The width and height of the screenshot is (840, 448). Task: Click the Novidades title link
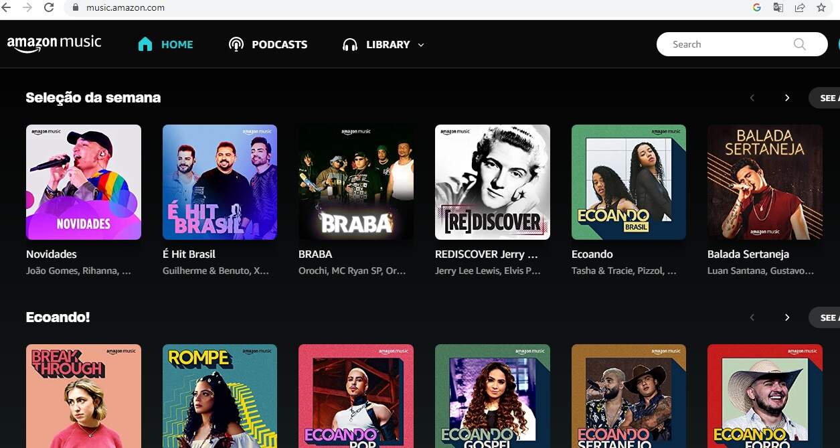coord(52,254)
